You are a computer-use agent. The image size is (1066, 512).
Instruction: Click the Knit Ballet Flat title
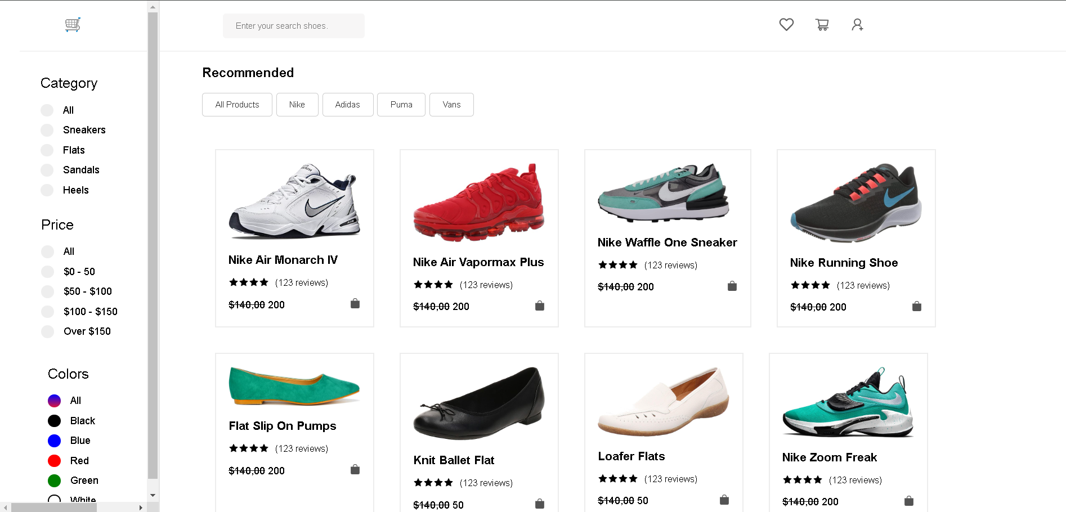coord(454,460)
